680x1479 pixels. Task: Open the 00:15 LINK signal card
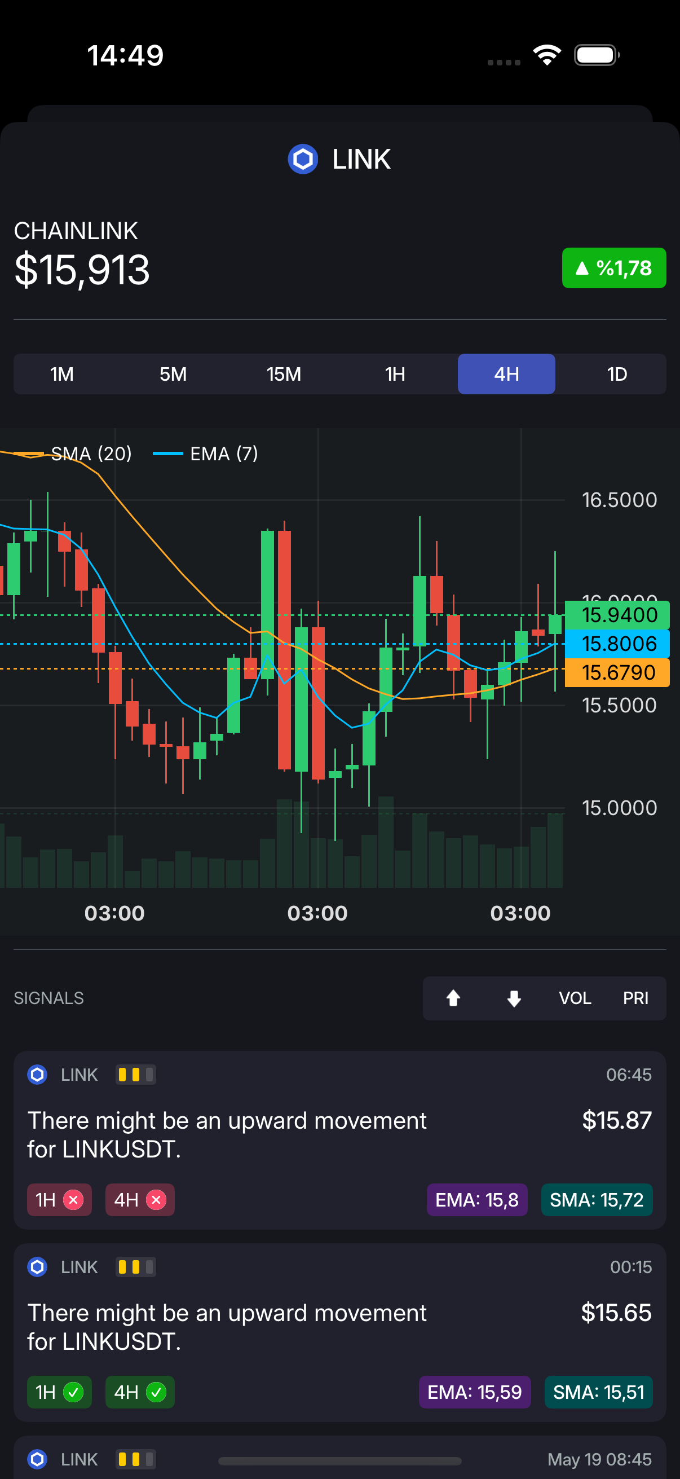click(x=339, y=1332)
